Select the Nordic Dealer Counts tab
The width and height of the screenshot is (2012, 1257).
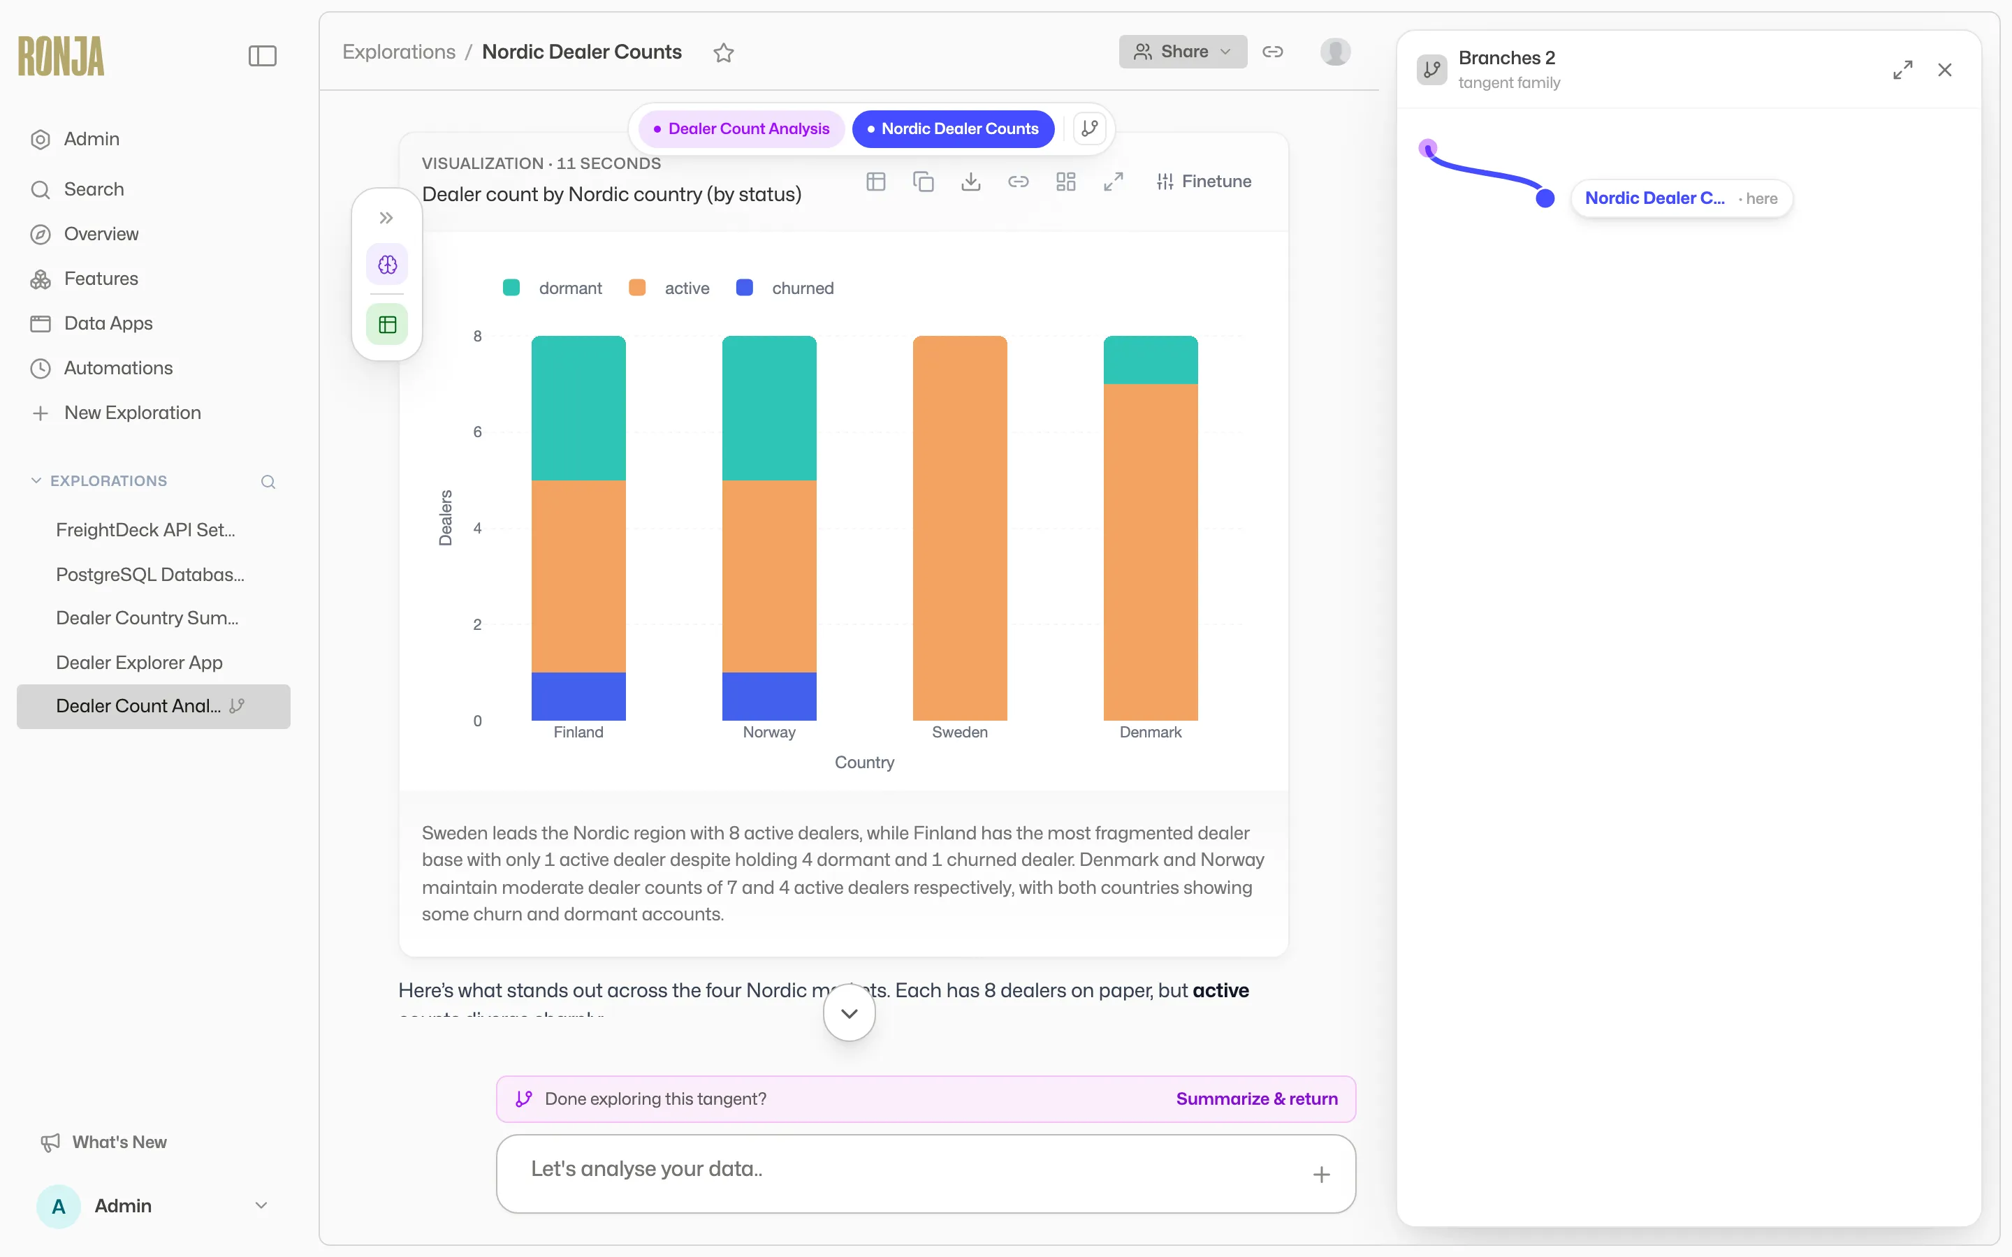[x=953, y=129]
